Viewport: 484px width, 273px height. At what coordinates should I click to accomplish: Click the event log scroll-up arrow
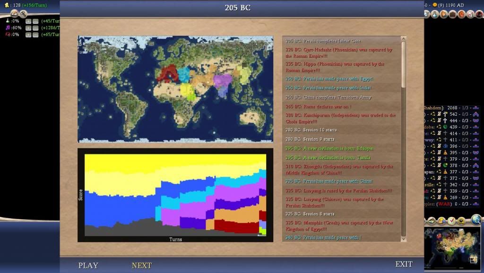click(403, 39)
